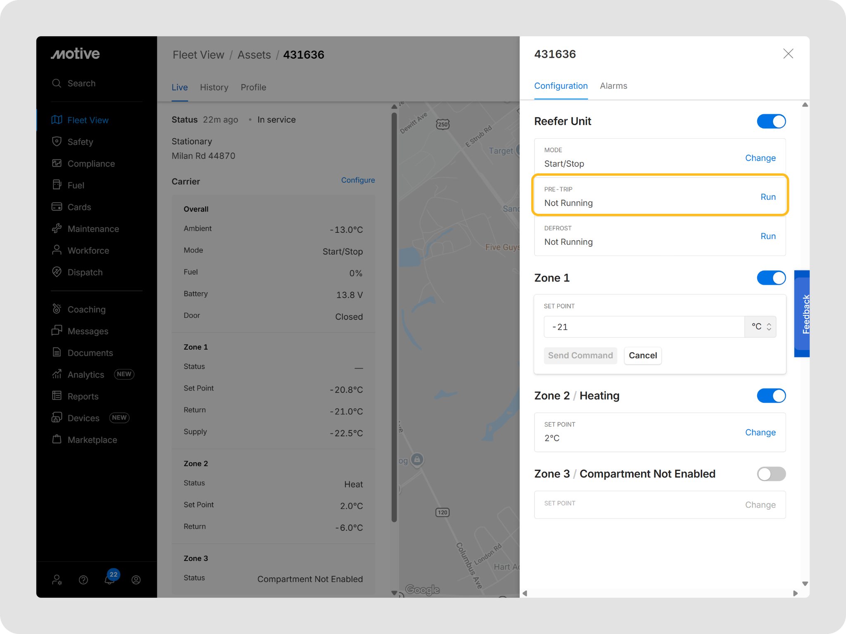Click the Analytics chart icon
846x634 pixels.
click(x=57, y=374)
